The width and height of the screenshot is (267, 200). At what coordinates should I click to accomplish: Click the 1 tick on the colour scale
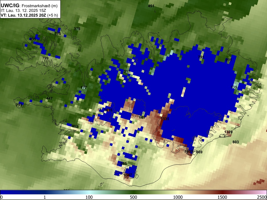click(45, 197)
